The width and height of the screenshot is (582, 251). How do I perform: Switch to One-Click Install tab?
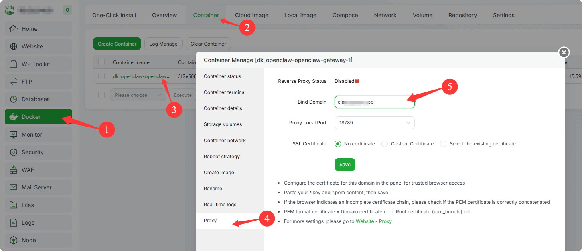tap(114, 15)
